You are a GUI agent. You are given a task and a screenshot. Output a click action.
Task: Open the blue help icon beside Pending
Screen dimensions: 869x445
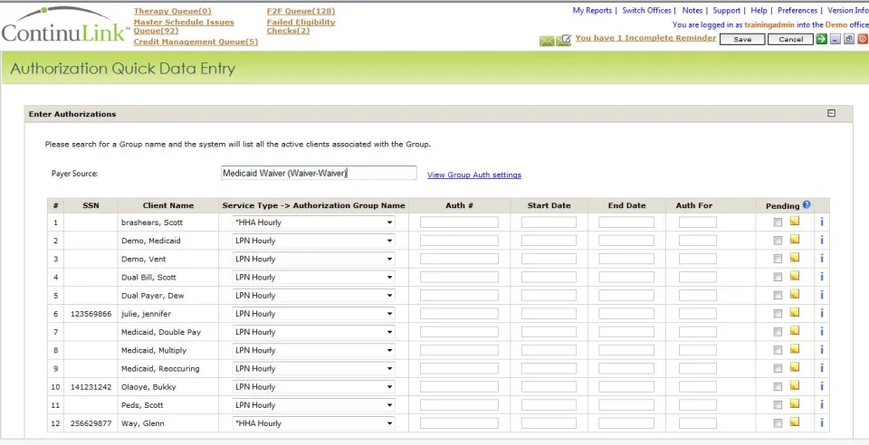pyautogui.click(x=807, y=204)
